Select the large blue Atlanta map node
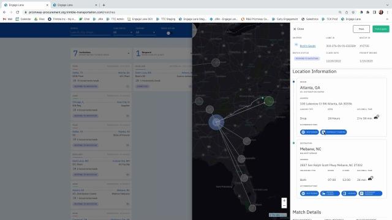The width and height of the screenshot is (392, 220). [216, 122]
